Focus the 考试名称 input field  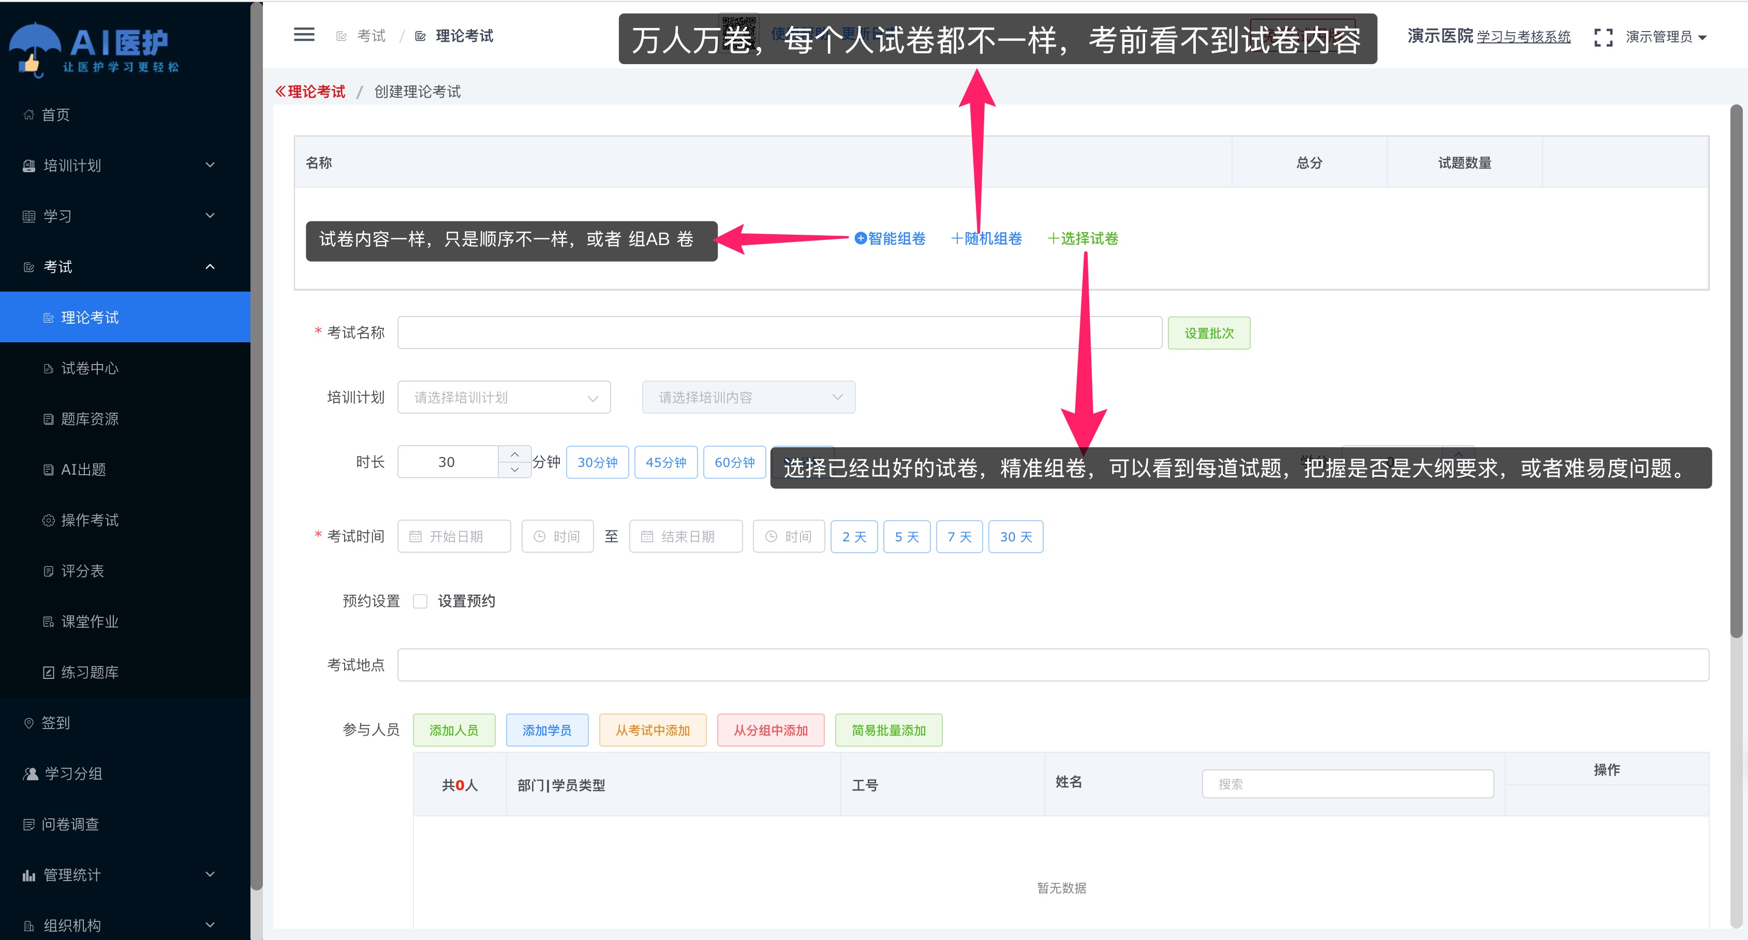tap(780, 332)
